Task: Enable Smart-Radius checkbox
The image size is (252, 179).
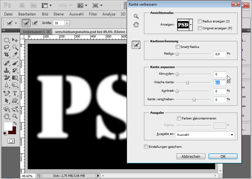Action: pos(178,47)
